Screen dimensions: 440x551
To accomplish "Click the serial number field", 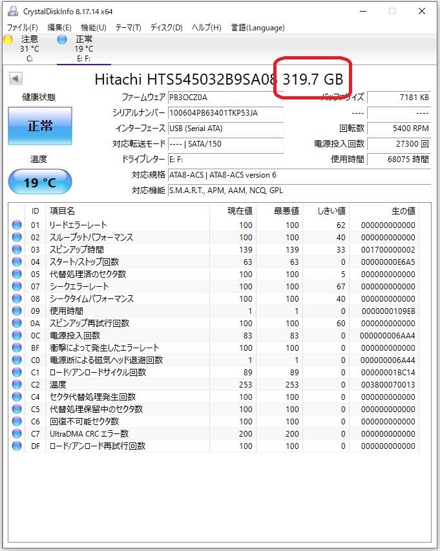I will pos(225,113).
